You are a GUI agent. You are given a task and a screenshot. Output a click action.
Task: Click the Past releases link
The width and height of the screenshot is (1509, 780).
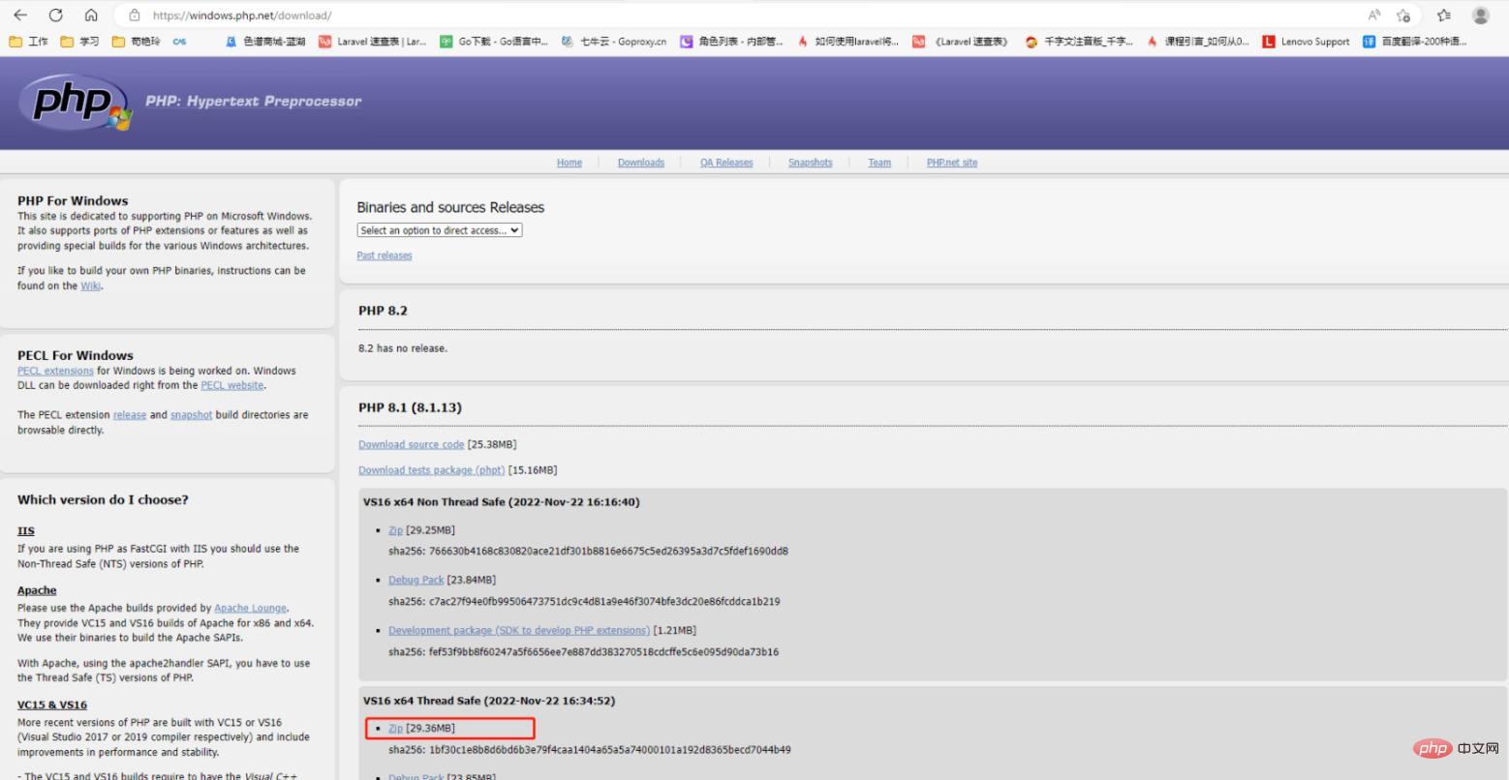point(384,255)
